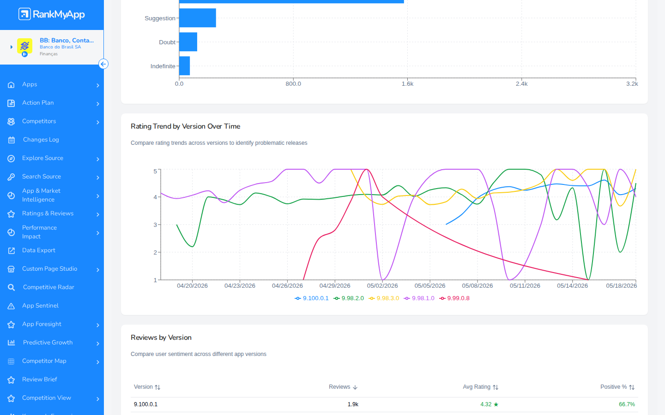Collapse the sidebar with the arrow button
Image resolution: width=665 pixels, height=415 pixels.
pos(103,64)
